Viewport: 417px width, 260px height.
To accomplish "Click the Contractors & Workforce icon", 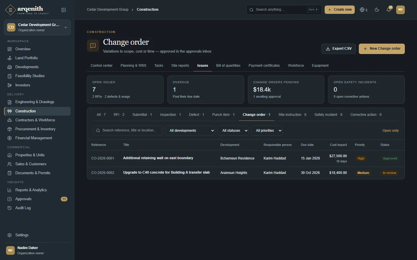I will pos(10,120).
